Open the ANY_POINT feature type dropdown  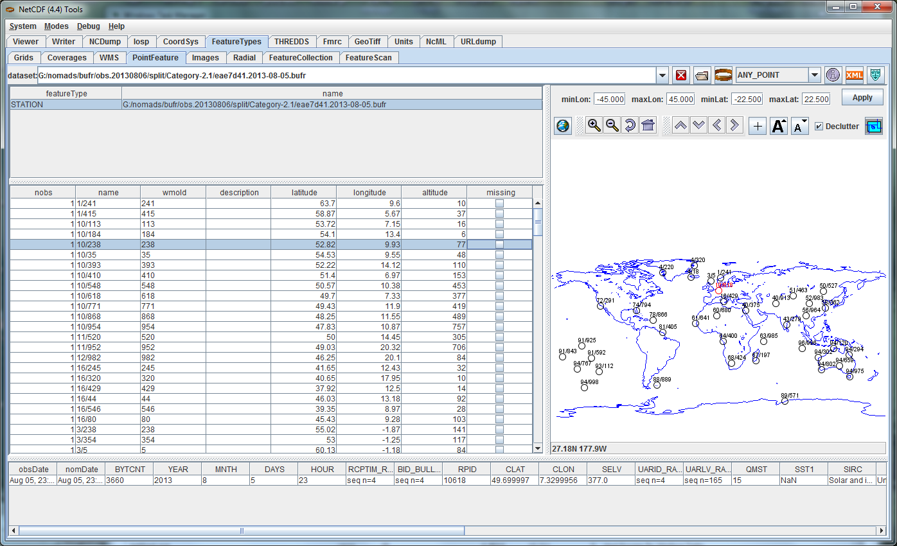pyautogui.click(x=814, y=75)
